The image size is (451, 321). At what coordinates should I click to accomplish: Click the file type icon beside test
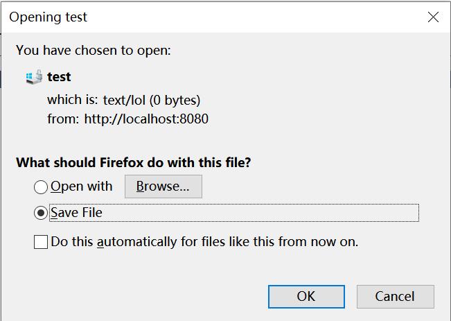coord(33,77)
